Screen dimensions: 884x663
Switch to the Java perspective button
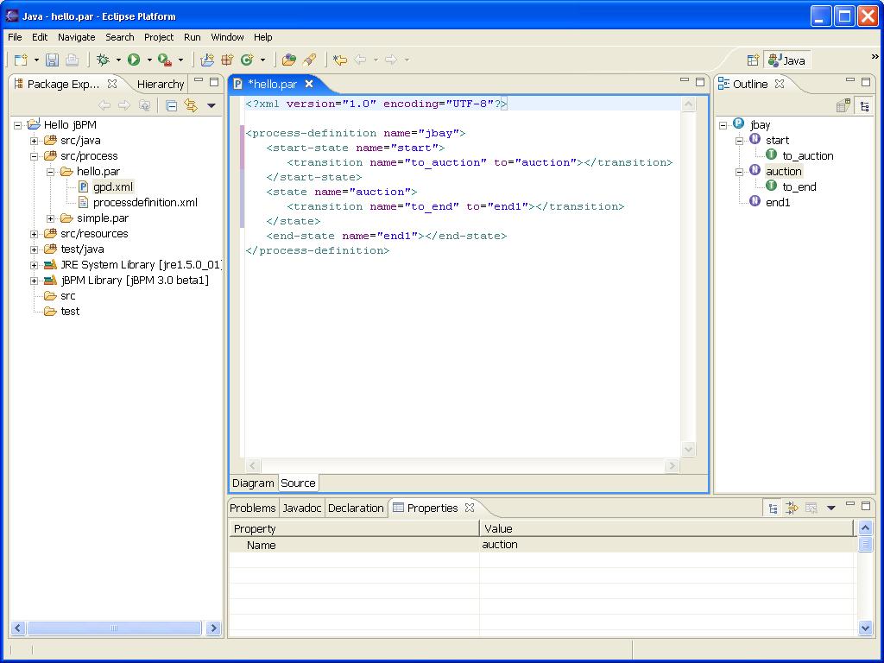click(x=787, y=60)
